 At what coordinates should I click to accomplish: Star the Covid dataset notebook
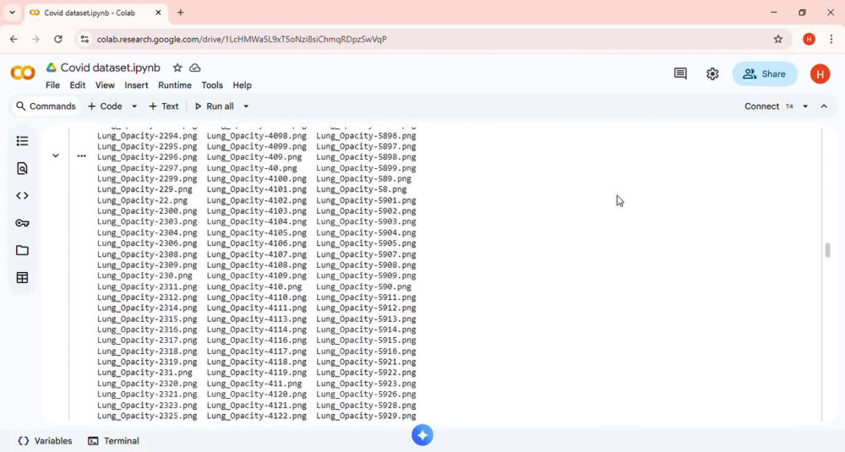tap(177, 68)
